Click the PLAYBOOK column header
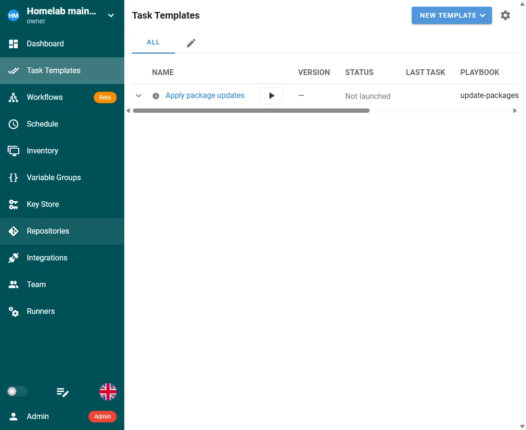 (480, 73)
